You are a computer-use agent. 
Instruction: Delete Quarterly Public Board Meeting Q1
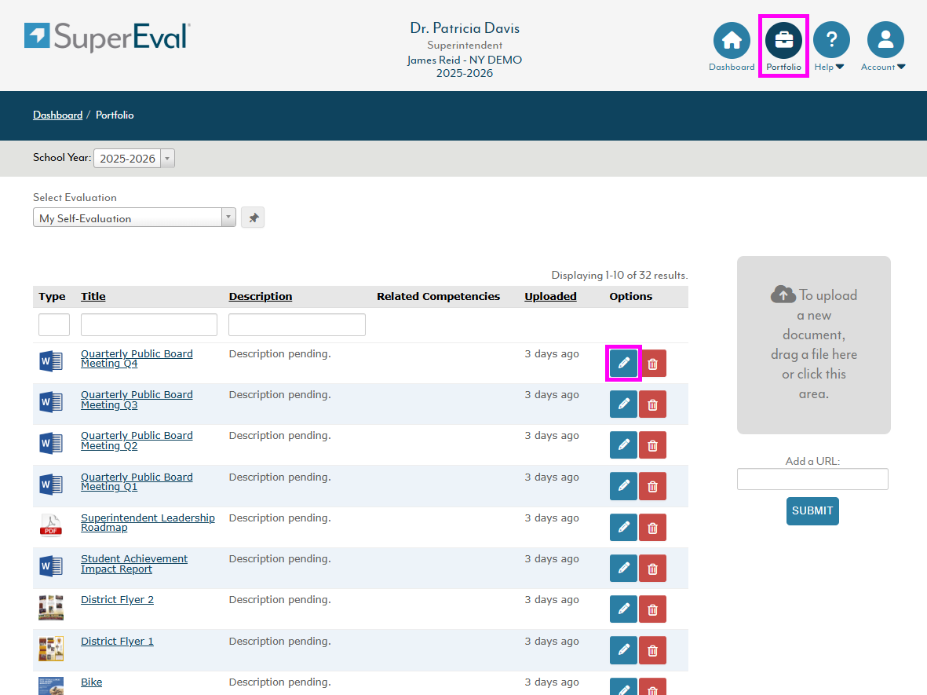[x=652, y=486]
